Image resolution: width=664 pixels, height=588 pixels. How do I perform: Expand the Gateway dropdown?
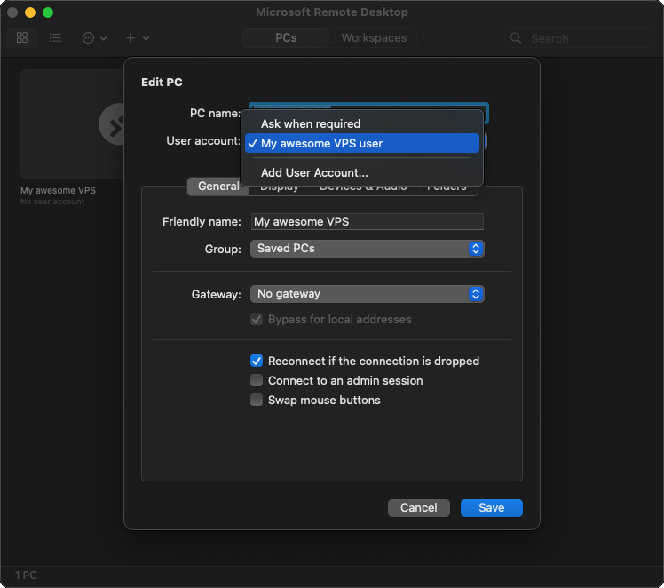367,294
